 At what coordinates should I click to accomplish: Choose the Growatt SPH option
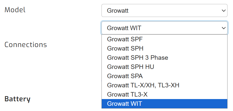coord(125,48)
